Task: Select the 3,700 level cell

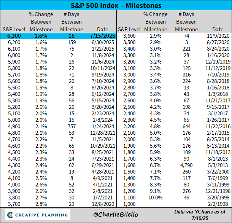Action: click(x=14, y=204)
